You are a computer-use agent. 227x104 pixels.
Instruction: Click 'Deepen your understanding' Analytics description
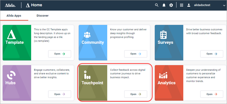(203, 75)
